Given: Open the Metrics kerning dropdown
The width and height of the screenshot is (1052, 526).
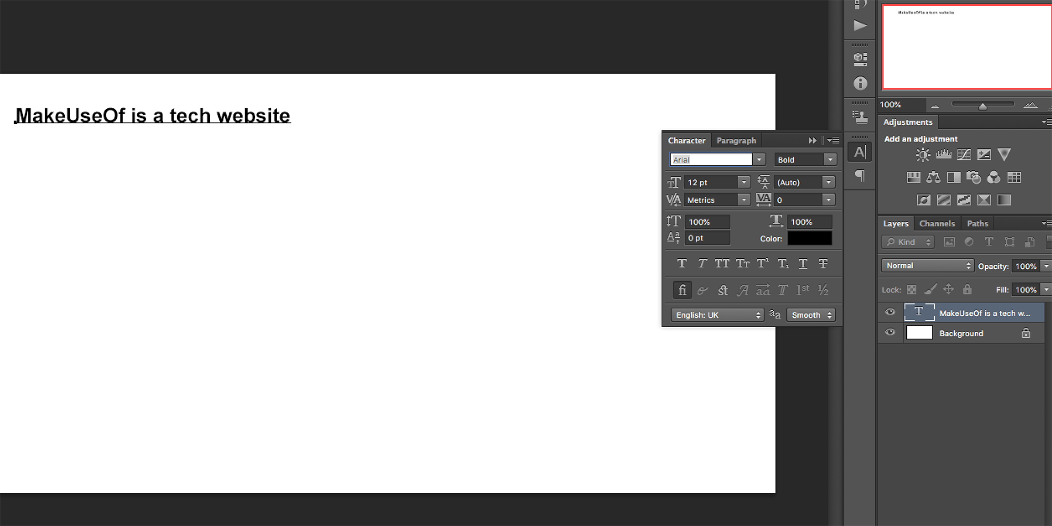Looking at the screenshot, I should (744, 200).
